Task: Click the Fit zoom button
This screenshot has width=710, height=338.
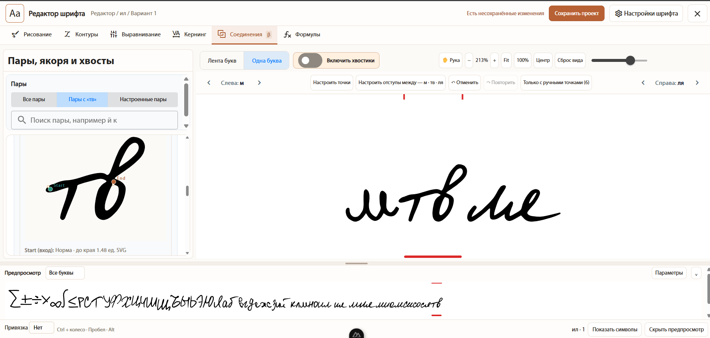Action: (x=506, y=60)
